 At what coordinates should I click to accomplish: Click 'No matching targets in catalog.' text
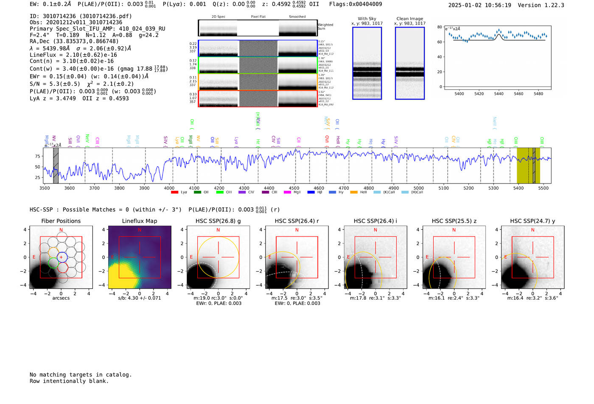(x=81, y=375)
